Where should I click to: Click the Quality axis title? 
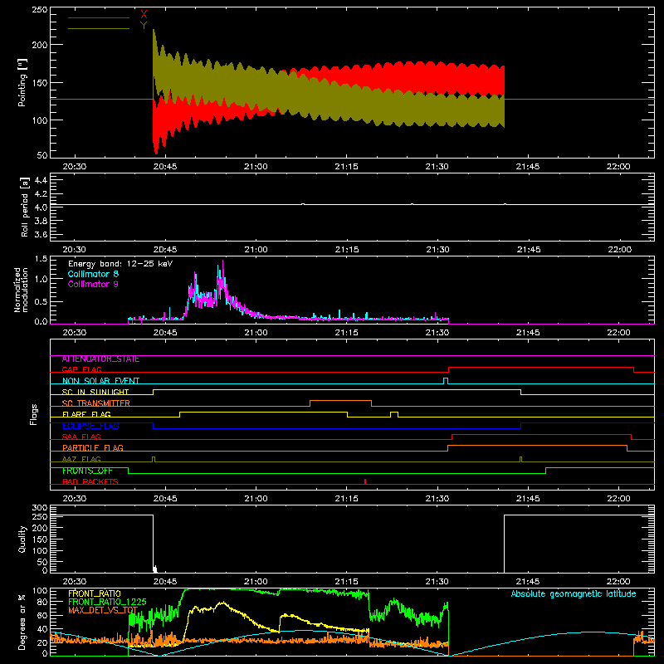(22, 539)
